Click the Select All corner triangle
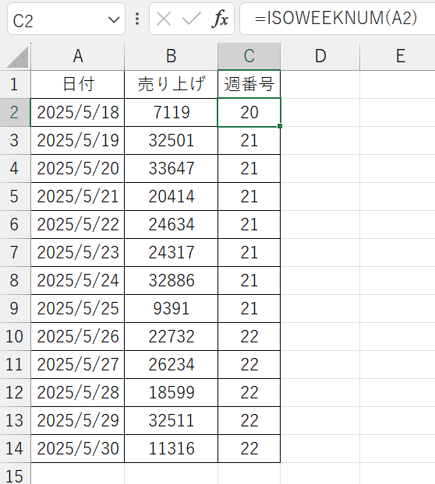Viewport: 435px width, 484px height. 17,58
